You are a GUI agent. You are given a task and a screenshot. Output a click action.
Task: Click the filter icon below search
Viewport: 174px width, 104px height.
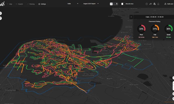pyautogui.click(x=1, y=18)
